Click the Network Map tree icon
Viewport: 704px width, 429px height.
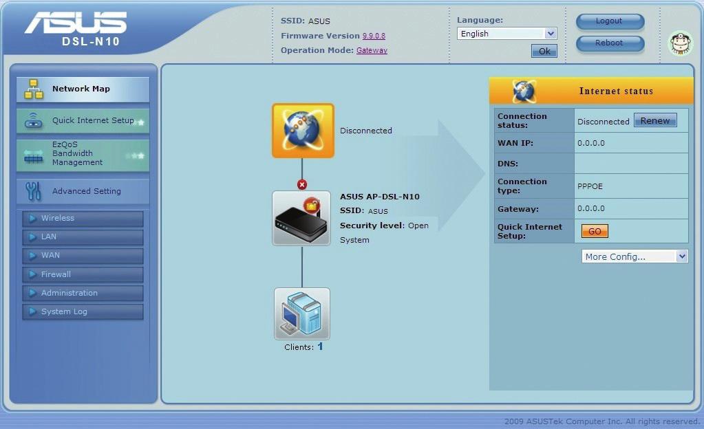tap(34, 89)
